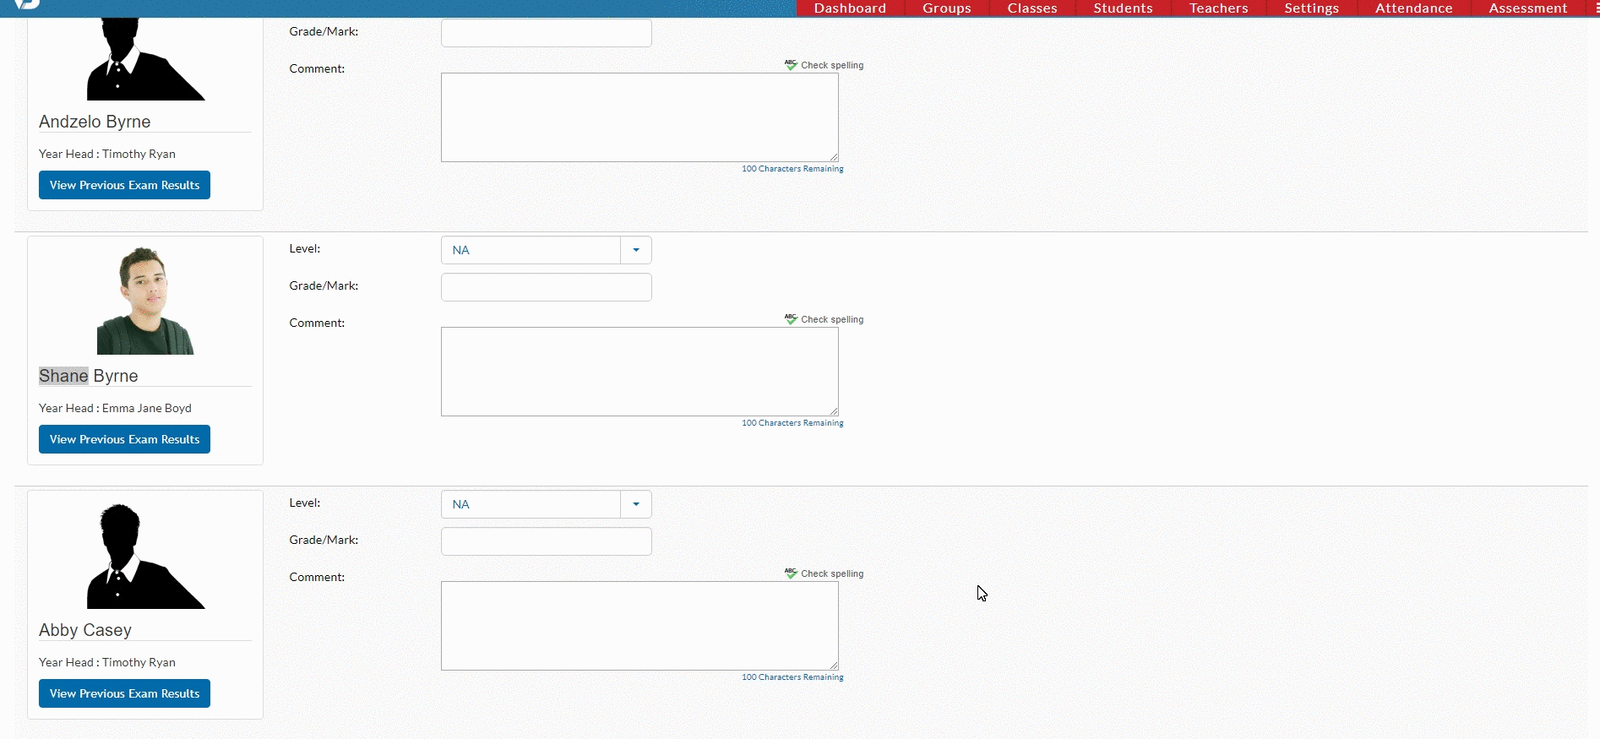Click spell-check ABC icon in Andzelo Byrne's row
This screenshot has width=1600, height=739.
point(791,65)
